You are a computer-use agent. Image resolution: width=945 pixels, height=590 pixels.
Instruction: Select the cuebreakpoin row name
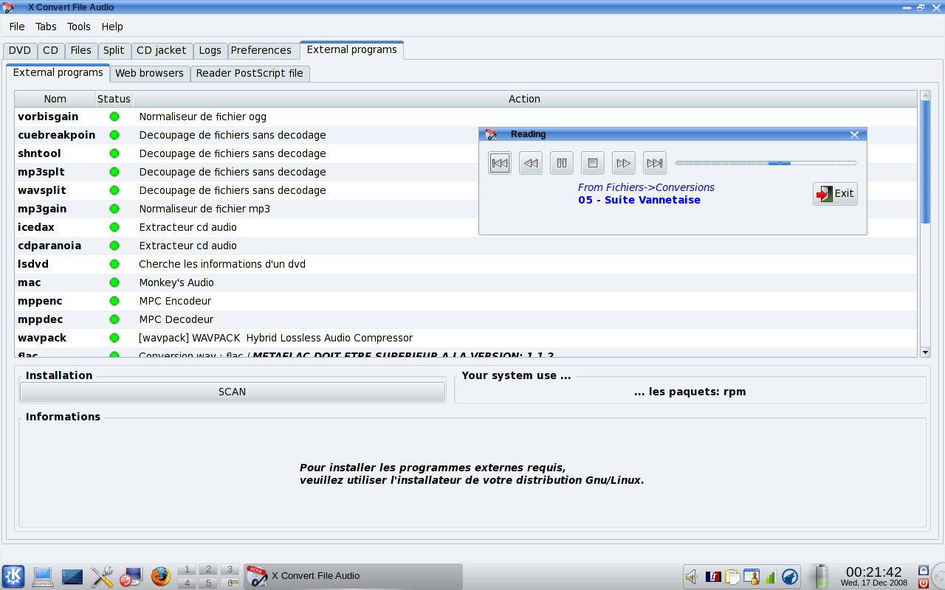pyautogui.click(x=56, y=135)
